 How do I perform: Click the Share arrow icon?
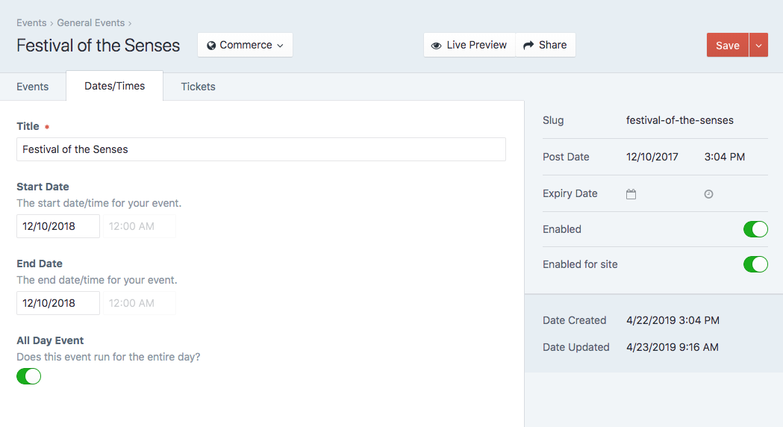528,46
